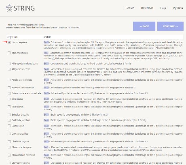Screen dimensions: 186x165
Task: Select the Homo sapiens checkbox
Action: 9,42
